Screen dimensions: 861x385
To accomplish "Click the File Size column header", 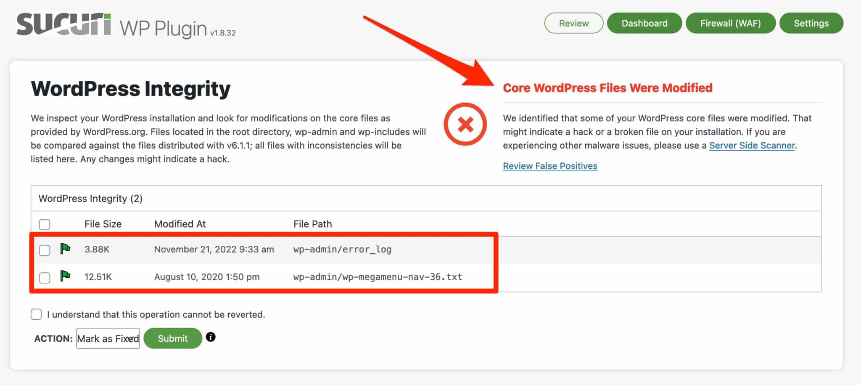I will coord(103,224).
